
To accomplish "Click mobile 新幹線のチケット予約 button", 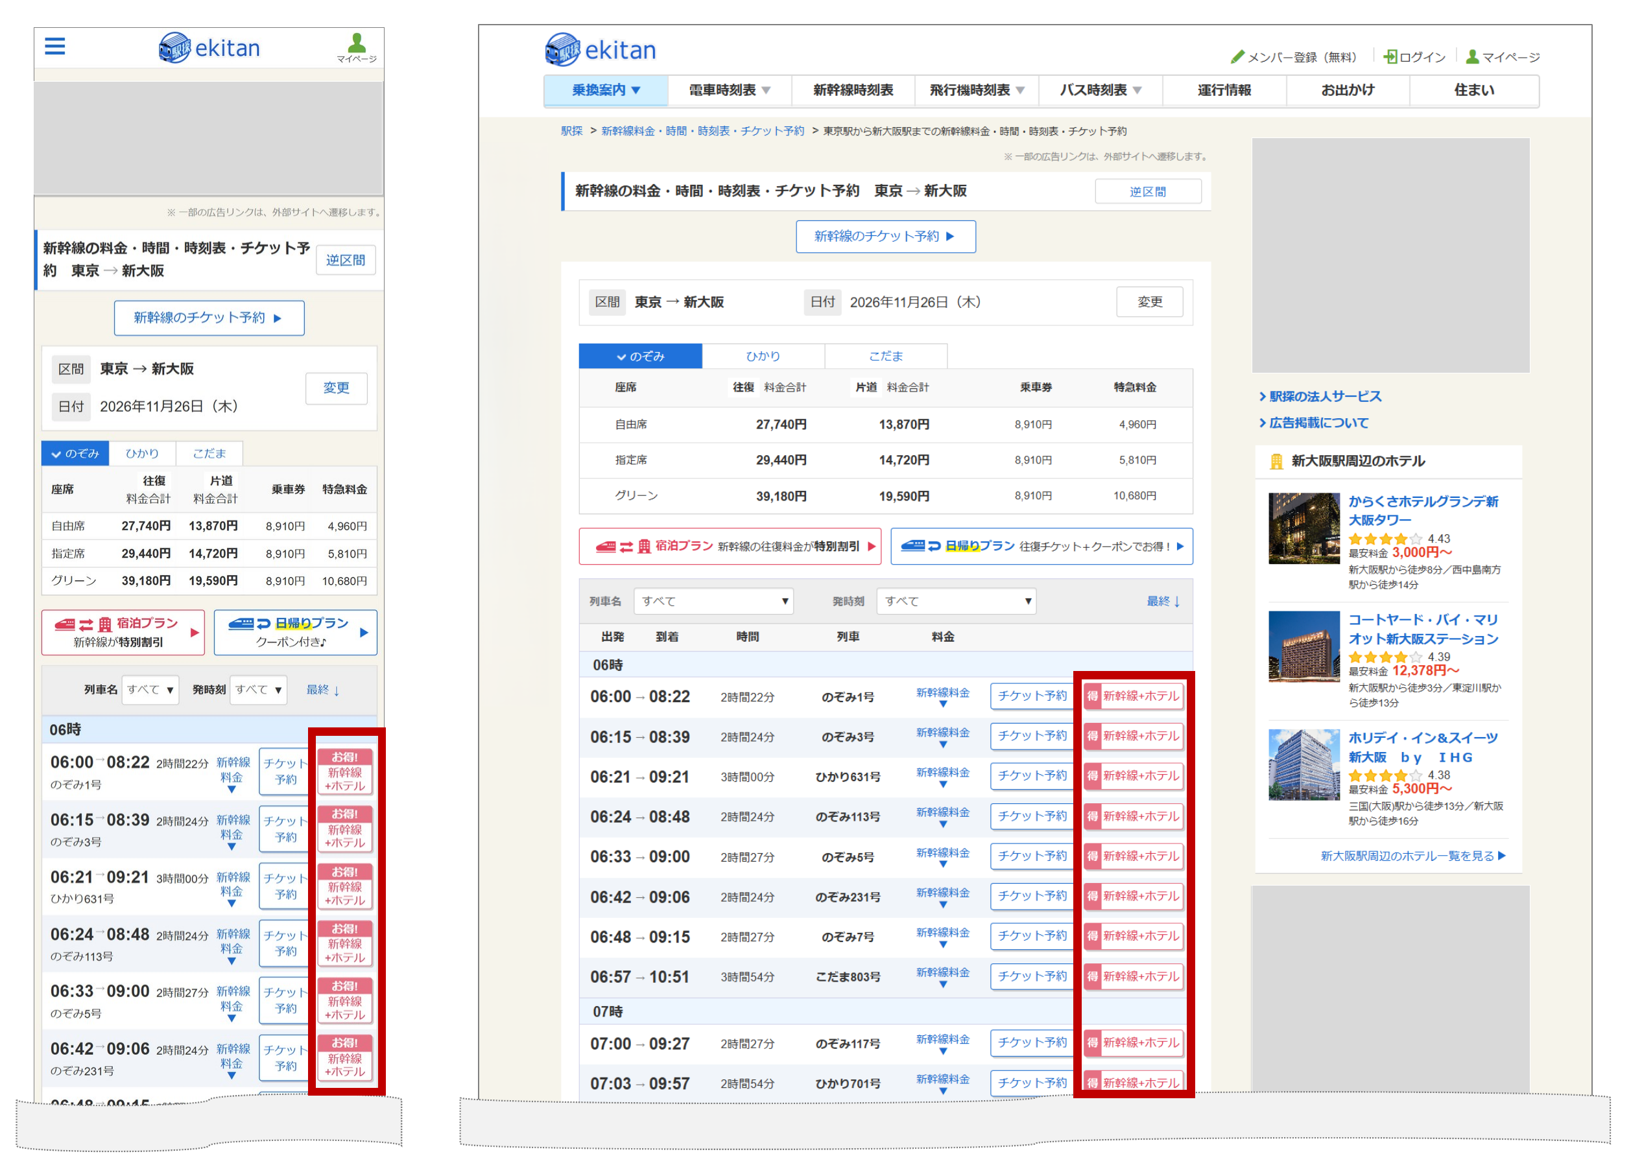I will [x=209, y=318].
